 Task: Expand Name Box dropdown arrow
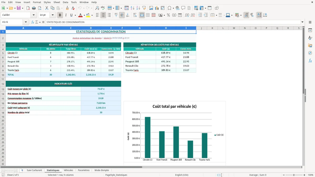click(26, 22)
